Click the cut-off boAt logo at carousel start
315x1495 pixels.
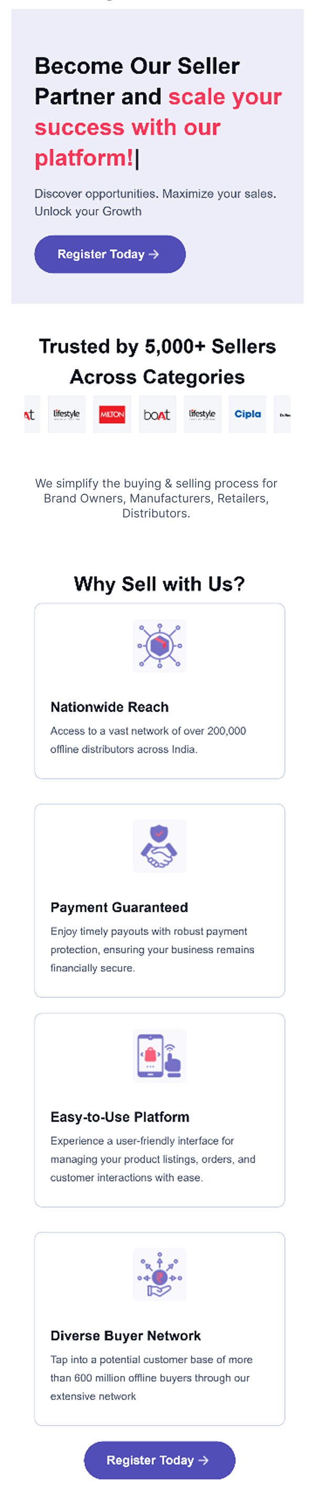coord(32,414)
